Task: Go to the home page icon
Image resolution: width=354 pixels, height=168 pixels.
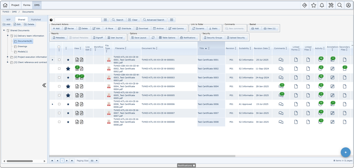Action: (5, 5)
